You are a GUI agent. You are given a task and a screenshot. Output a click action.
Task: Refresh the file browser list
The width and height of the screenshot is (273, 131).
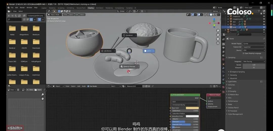[19, 16]
